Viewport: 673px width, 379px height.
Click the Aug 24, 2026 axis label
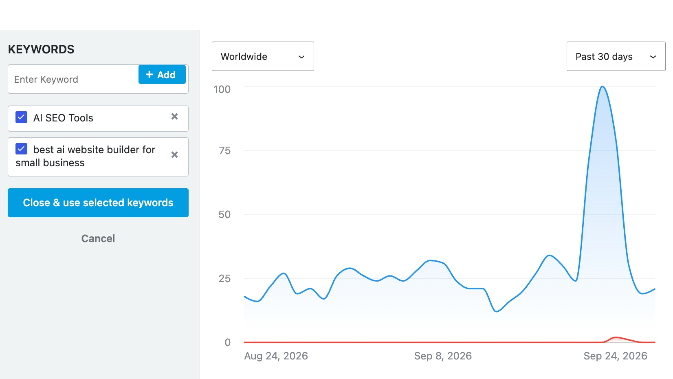[276, 356]
